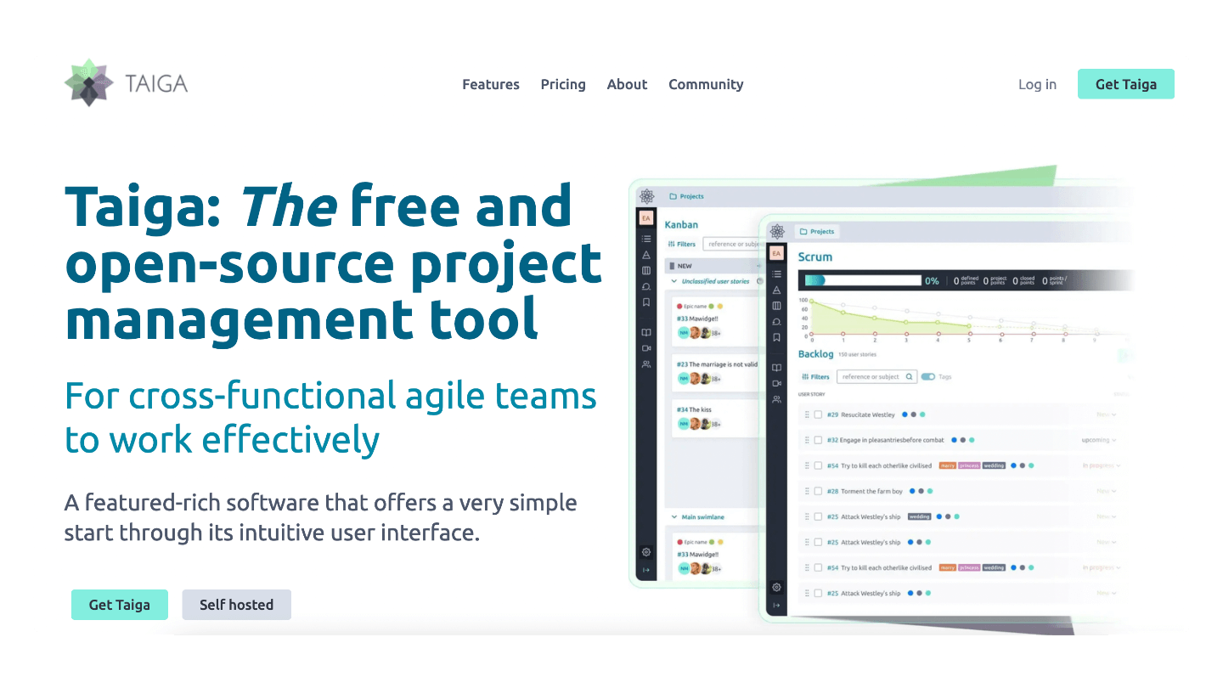Open the Community menu item
The height and width of the screenshot is (688, 1223).
pos(706,84)
